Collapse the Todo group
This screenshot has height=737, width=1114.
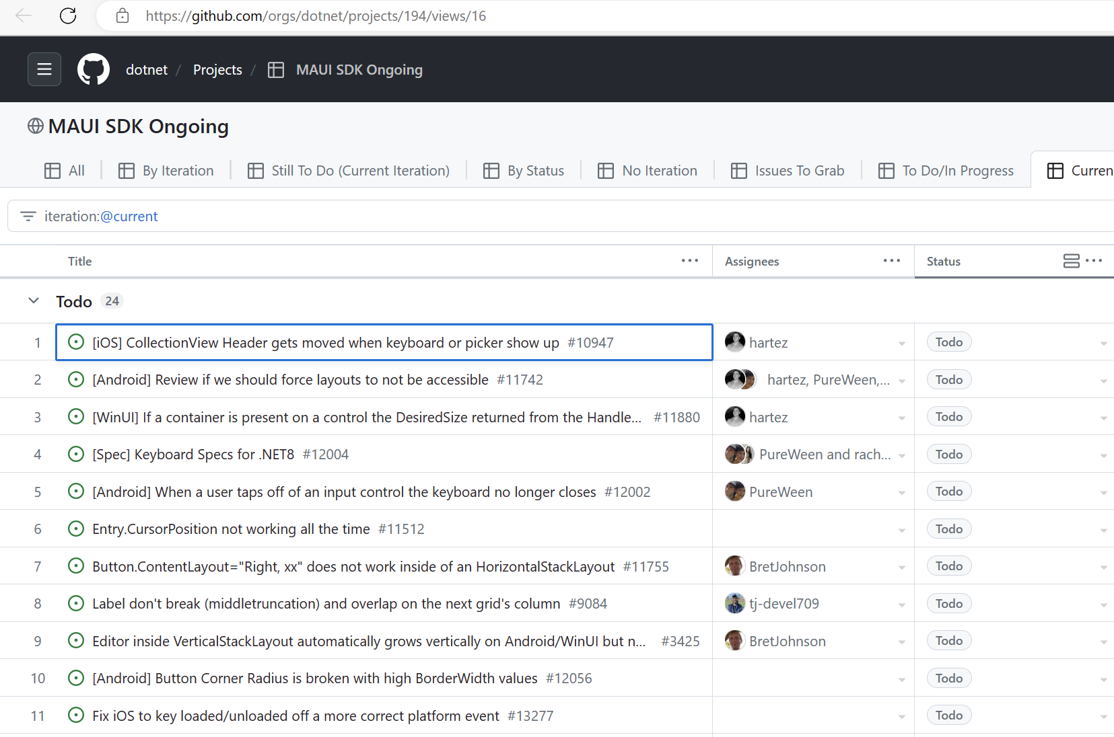pos(33,301)
